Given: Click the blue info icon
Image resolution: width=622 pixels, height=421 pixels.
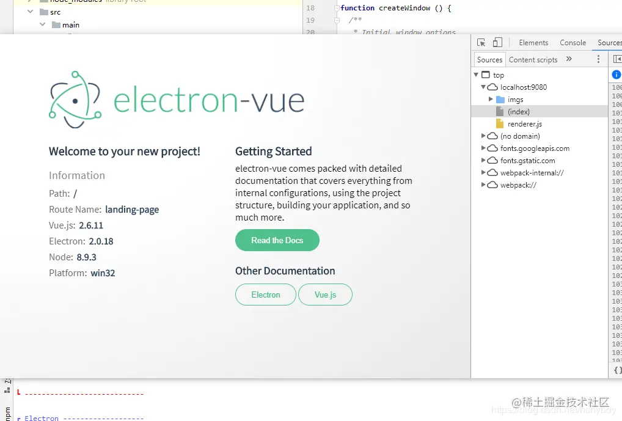Looking at the screenshot, I should [616, 74].
